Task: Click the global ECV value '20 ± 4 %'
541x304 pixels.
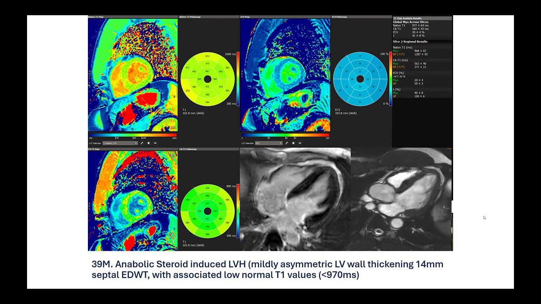Action: tap(418, 32)
